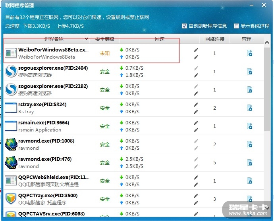Screen dimensions: 274x221
Task: Edit upload limit for rsmain.exe
Action: click(x=196, y=130)
